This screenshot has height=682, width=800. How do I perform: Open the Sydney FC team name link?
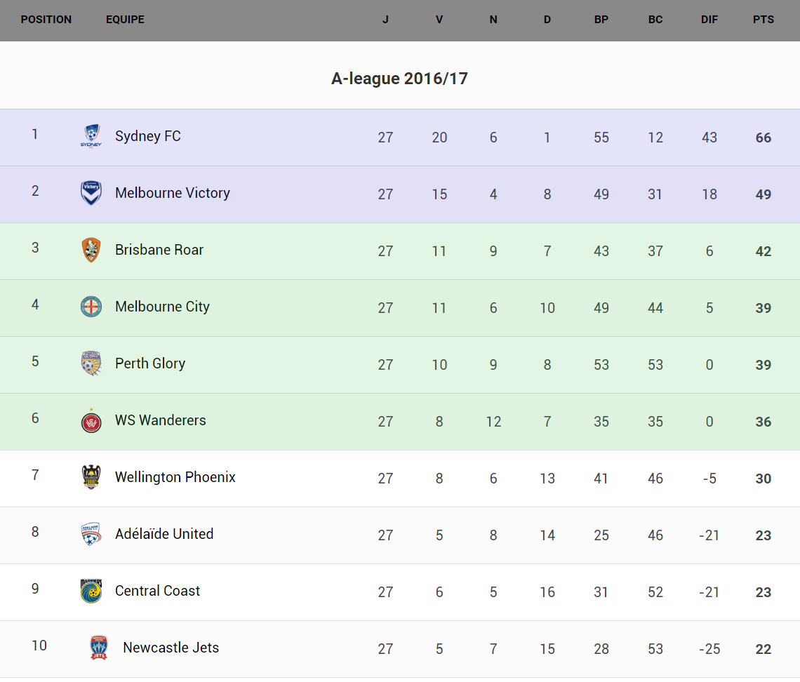point(148,136)
